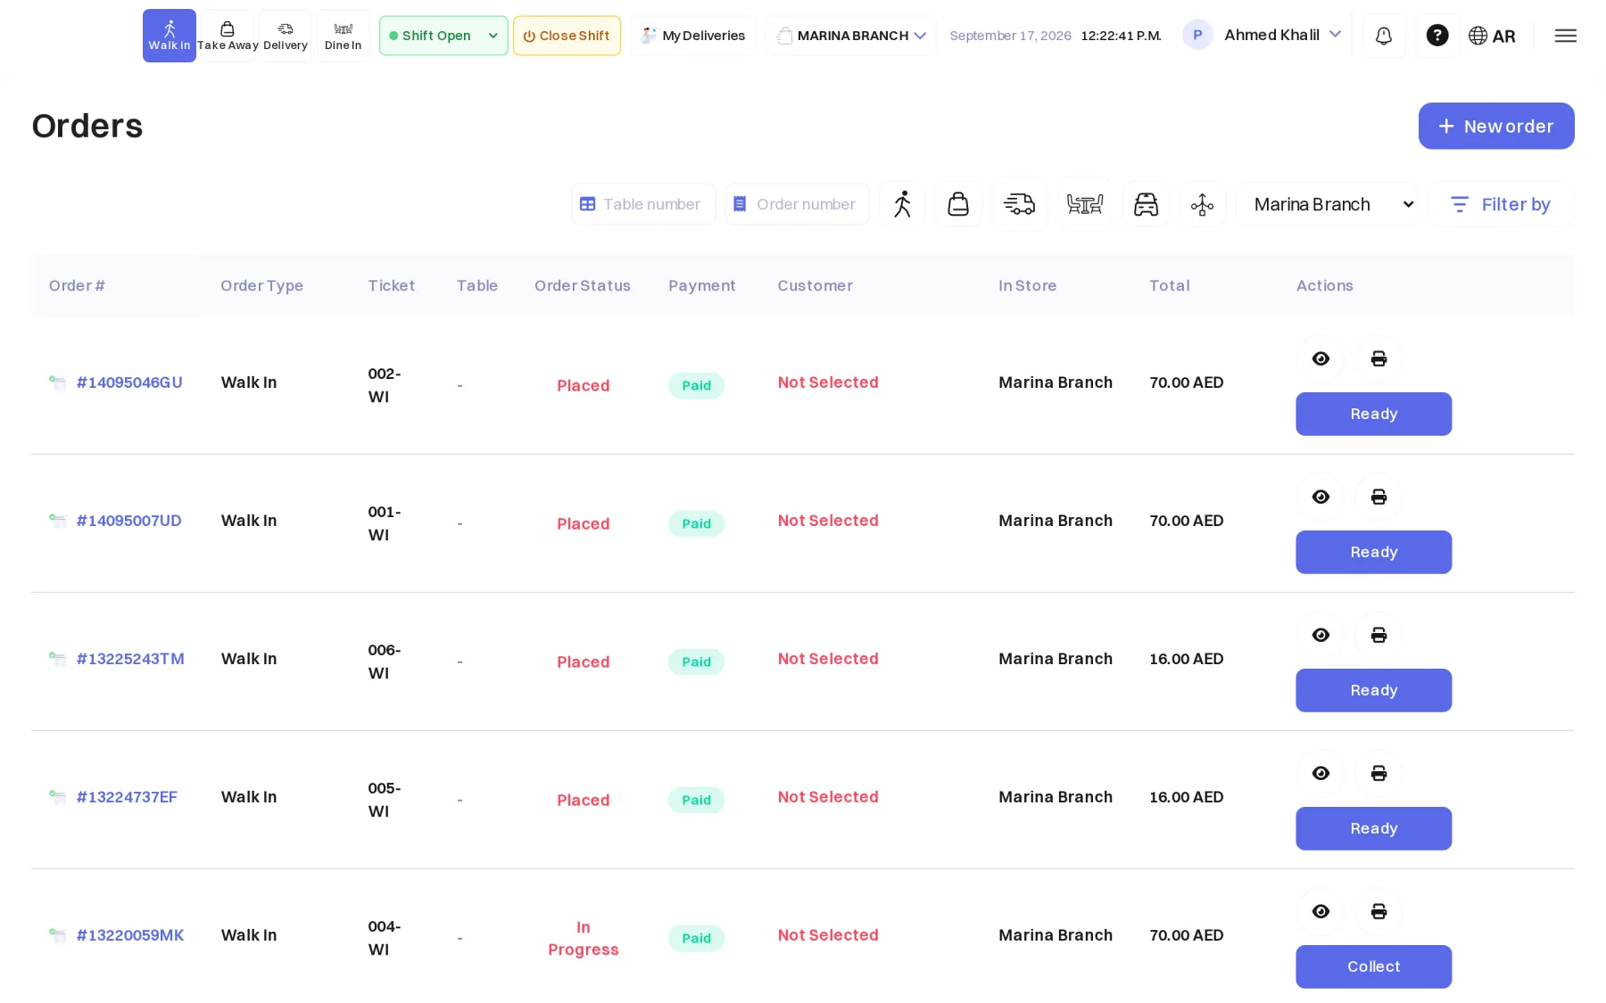Switch to Take Away mode
The image size is (1606, 1003).
228,36
